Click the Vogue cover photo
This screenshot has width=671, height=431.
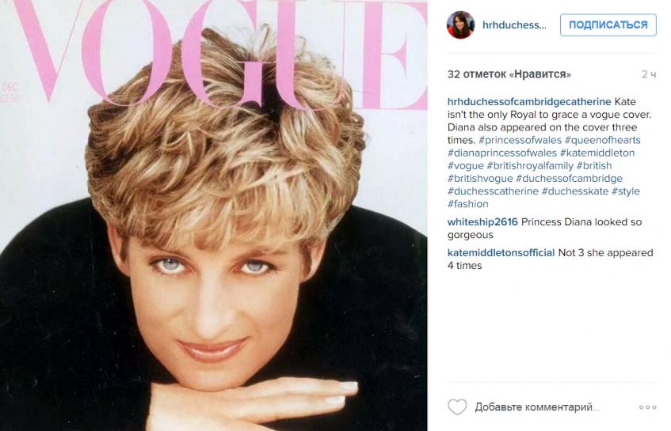(x=214, y=215)
